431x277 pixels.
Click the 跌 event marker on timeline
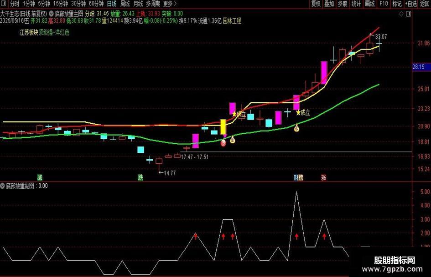140,177
